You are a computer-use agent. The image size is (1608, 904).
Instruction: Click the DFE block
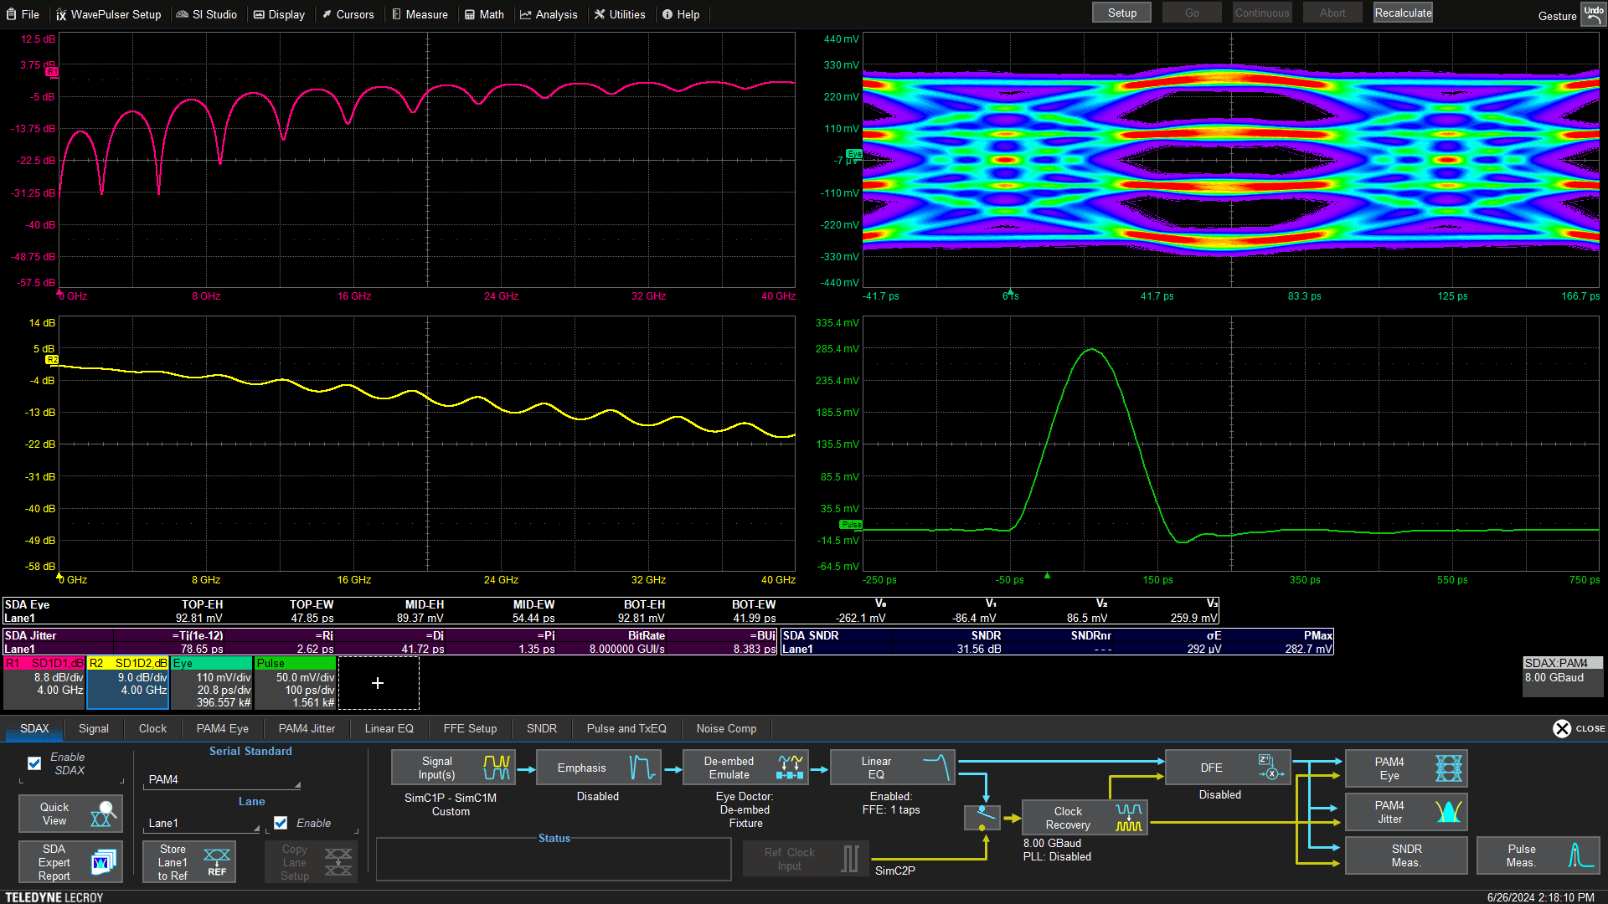tap(1227, 768)
